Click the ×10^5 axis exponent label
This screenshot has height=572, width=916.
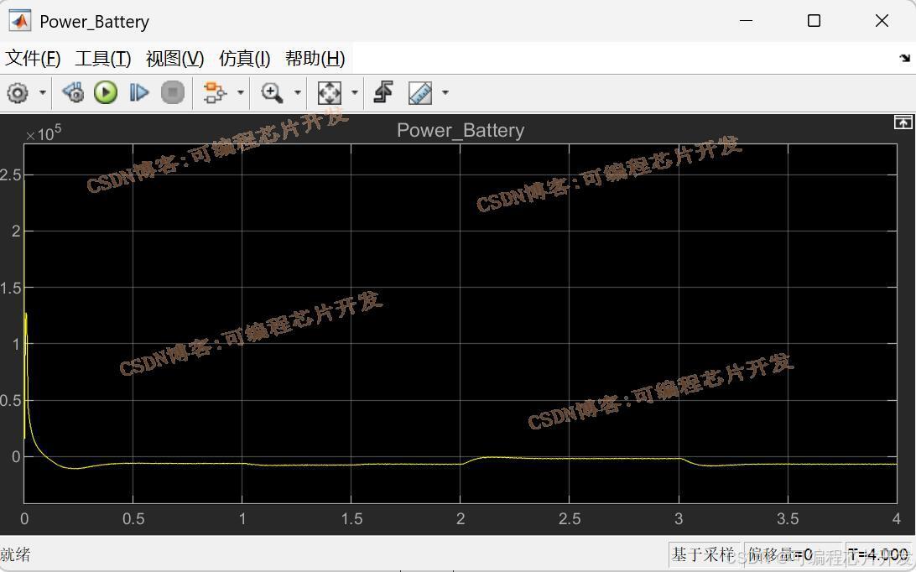(44, 134)
